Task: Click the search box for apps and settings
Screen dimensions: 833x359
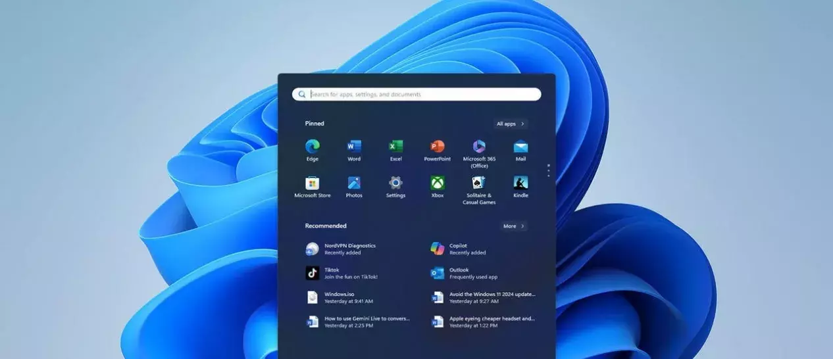Action: click(416, 95)
